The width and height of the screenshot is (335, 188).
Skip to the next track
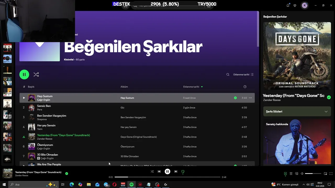(176, 172)
